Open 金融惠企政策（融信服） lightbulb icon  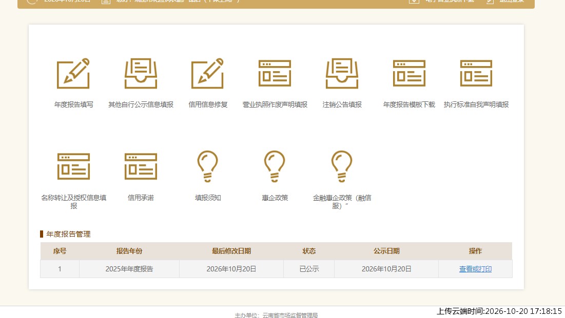click(x=342, y=166)
